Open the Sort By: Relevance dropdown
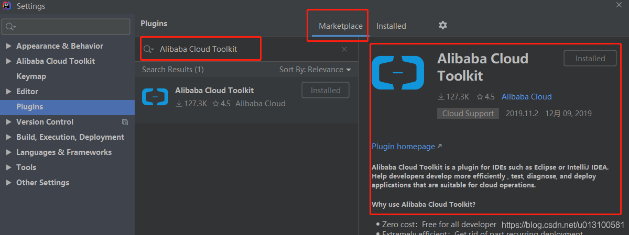 coord(315,70)
